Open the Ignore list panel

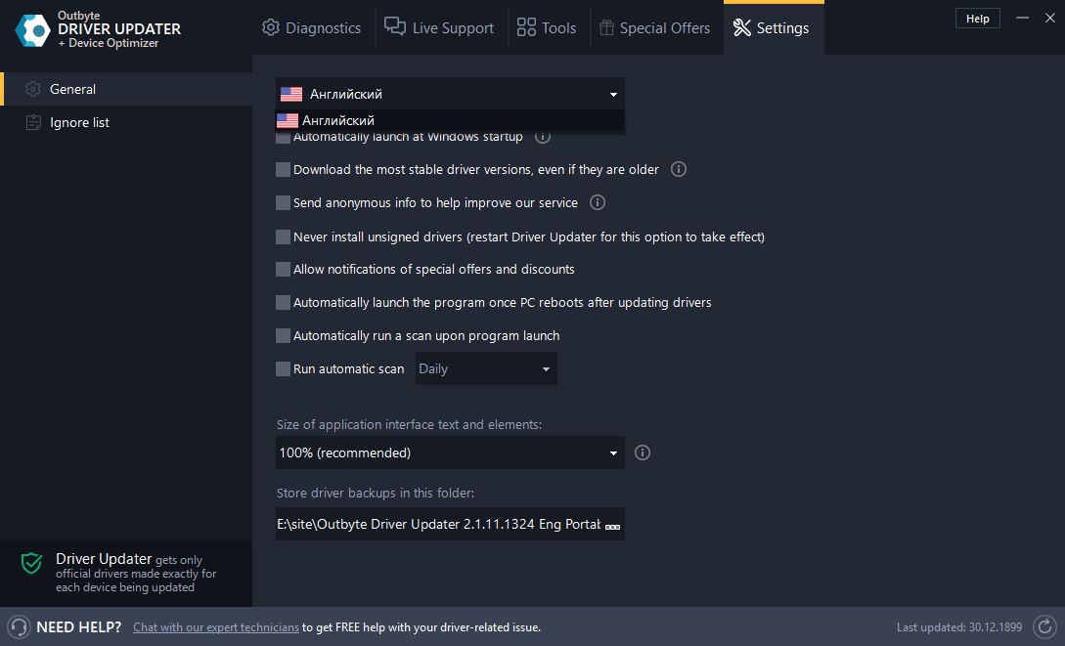(x=79, y=121)
